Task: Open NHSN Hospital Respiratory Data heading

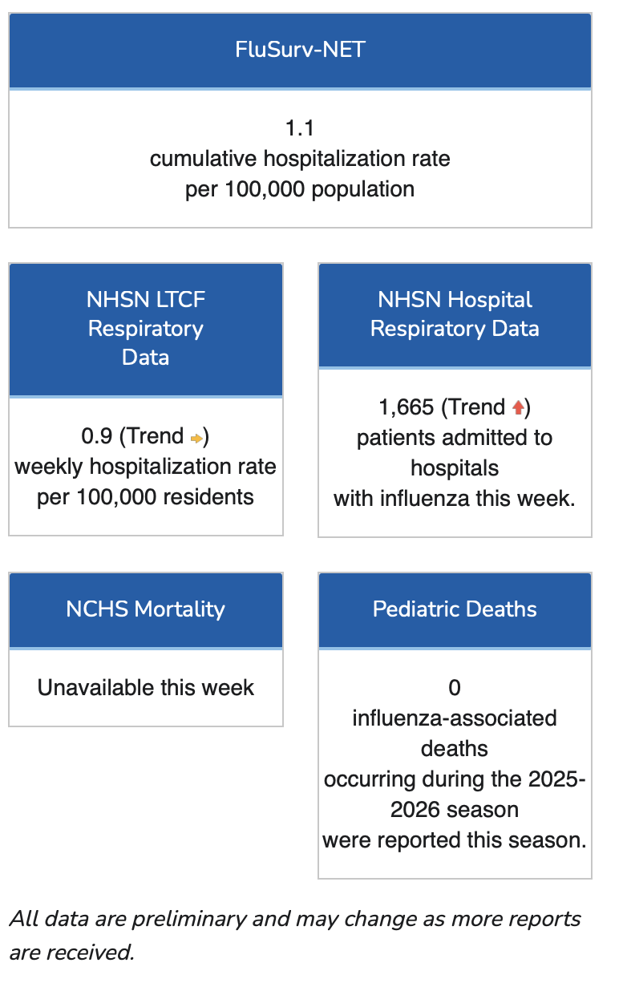Action: [455, 314]
